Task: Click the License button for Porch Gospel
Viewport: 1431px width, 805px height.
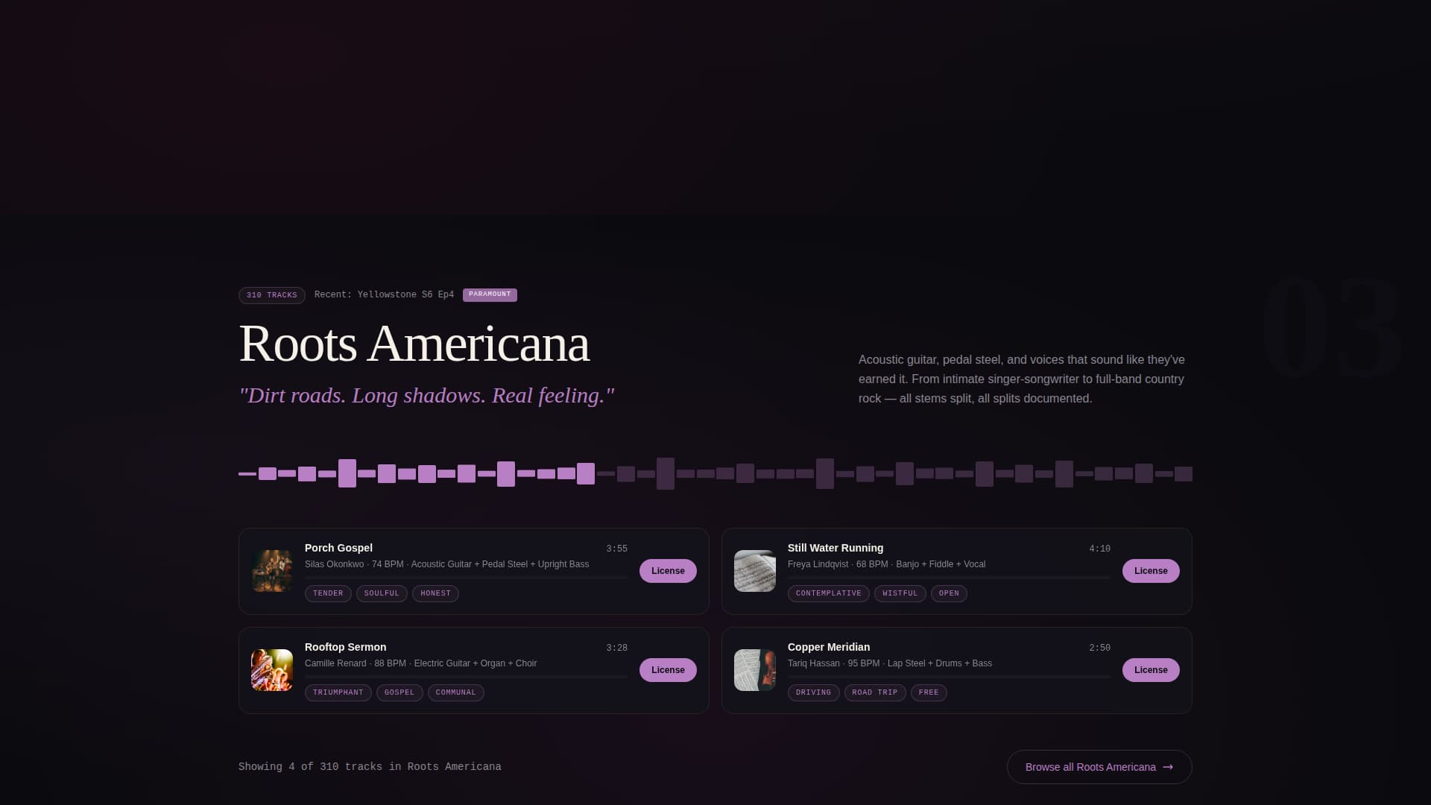Action: [667, 570]
